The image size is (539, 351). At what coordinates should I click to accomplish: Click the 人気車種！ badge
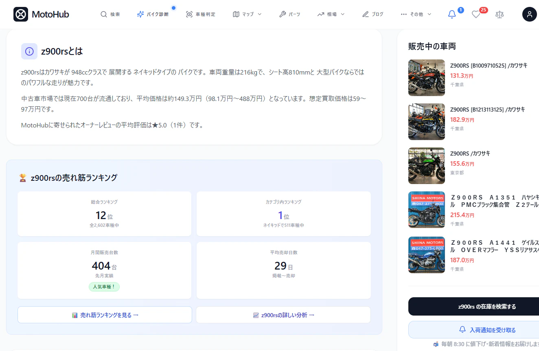104,287
